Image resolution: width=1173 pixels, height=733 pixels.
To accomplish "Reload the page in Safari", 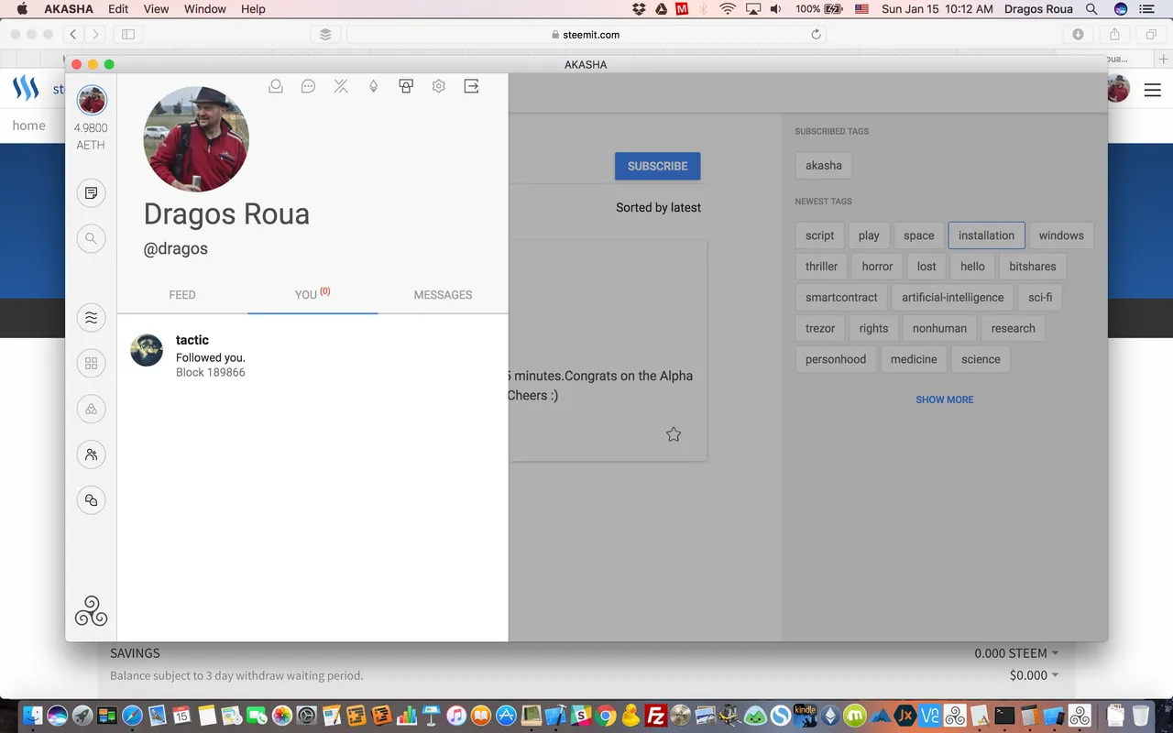I will tap(816, 34).
